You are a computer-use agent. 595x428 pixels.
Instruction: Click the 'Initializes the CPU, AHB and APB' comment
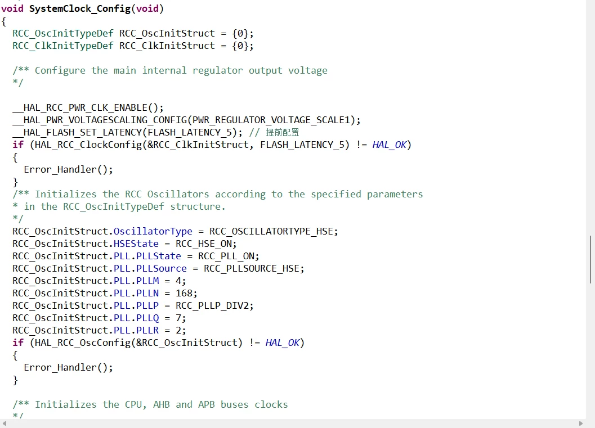(150, 404)
